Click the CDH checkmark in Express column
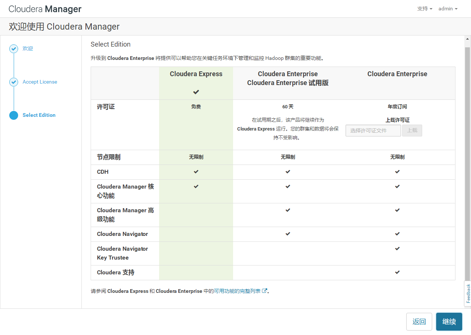471x335 pixels. tap(196, 172)
